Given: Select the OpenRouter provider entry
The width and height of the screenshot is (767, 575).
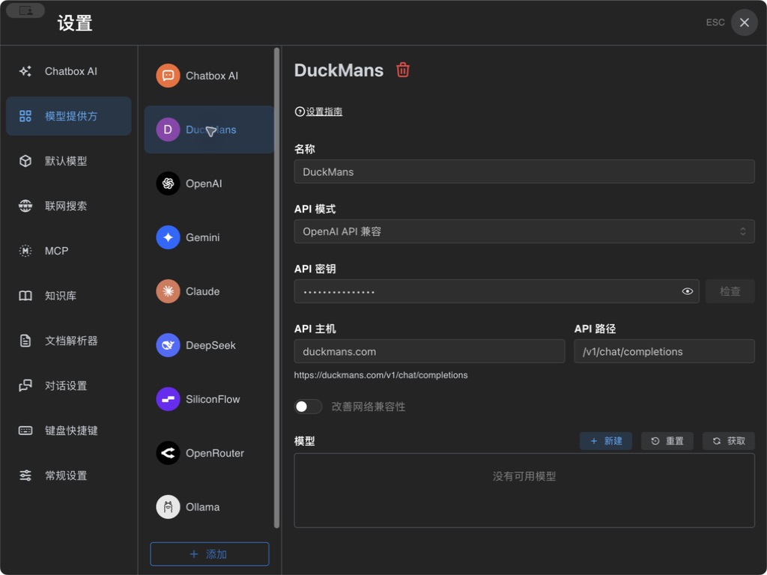Looking at the screenshot, I should click(209, 453).
